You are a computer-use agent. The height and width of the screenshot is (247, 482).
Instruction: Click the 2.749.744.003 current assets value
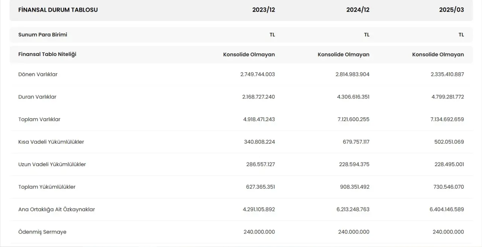pos(258,74)
